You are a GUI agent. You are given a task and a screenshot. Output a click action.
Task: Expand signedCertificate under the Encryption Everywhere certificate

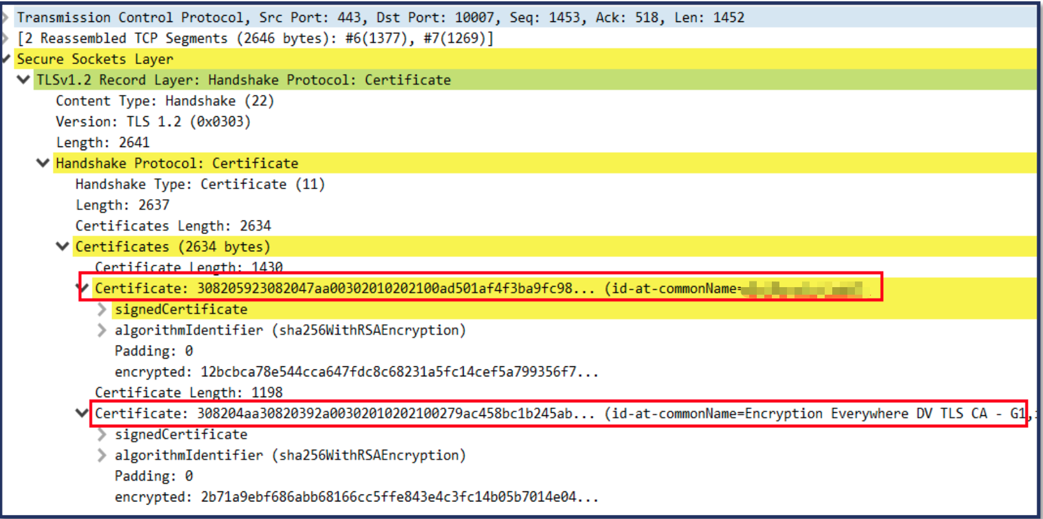(102, 435)
